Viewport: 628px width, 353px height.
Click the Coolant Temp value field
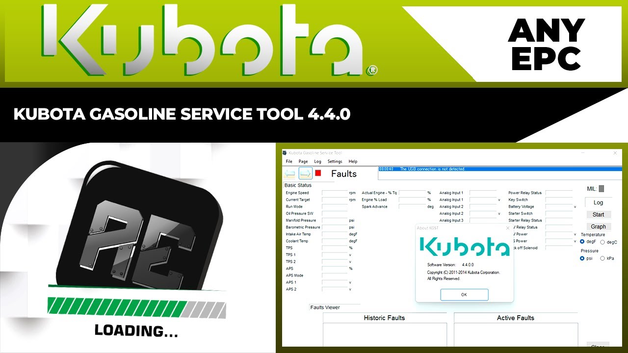335,241
